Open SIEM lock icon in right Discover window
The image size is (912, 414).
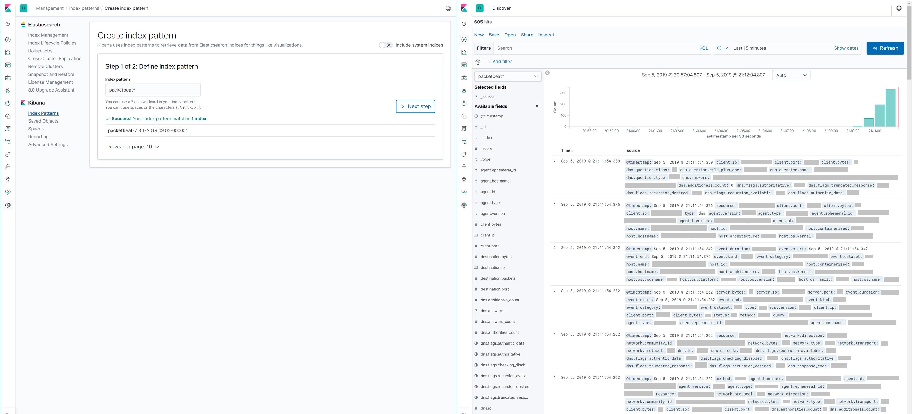tap(464, 167)
